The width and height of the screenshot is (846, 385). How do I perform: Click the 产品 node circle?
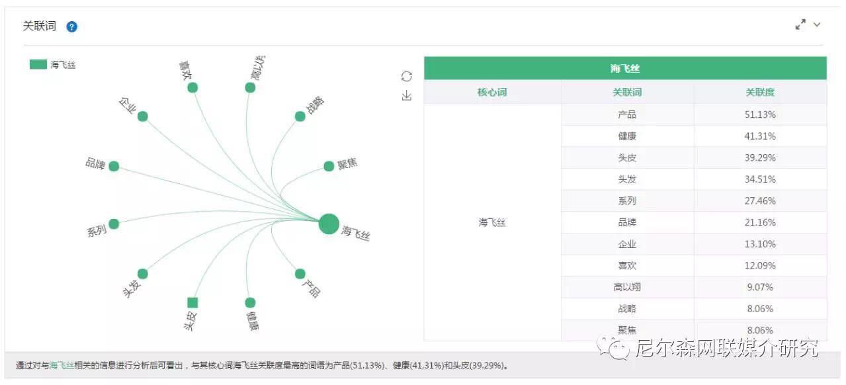tap(300, 274)
